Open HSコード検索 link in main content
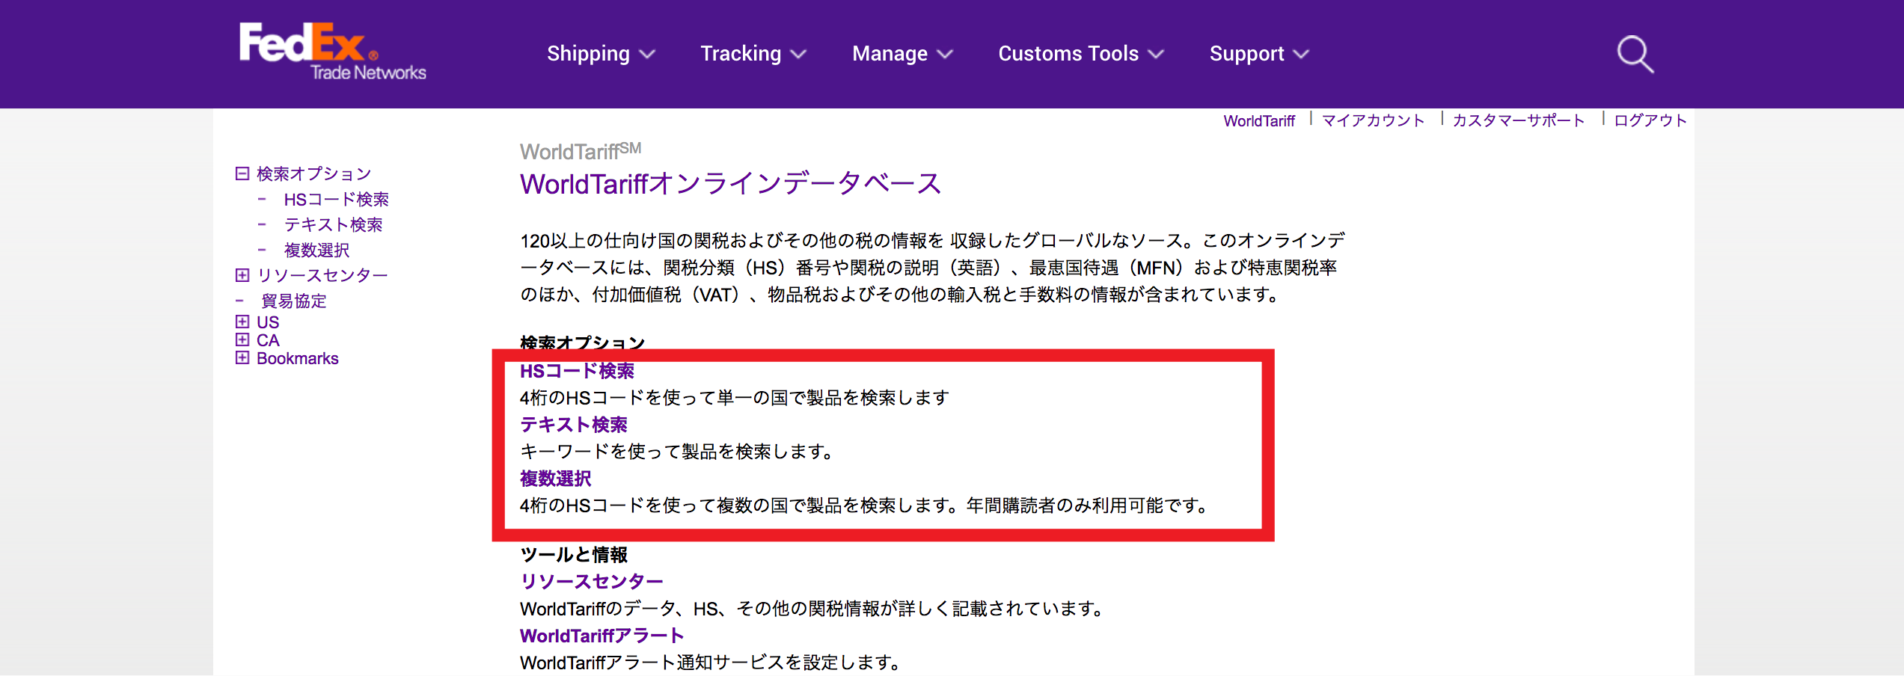This screenshot has height=676, width=1904. click(577, 371)
